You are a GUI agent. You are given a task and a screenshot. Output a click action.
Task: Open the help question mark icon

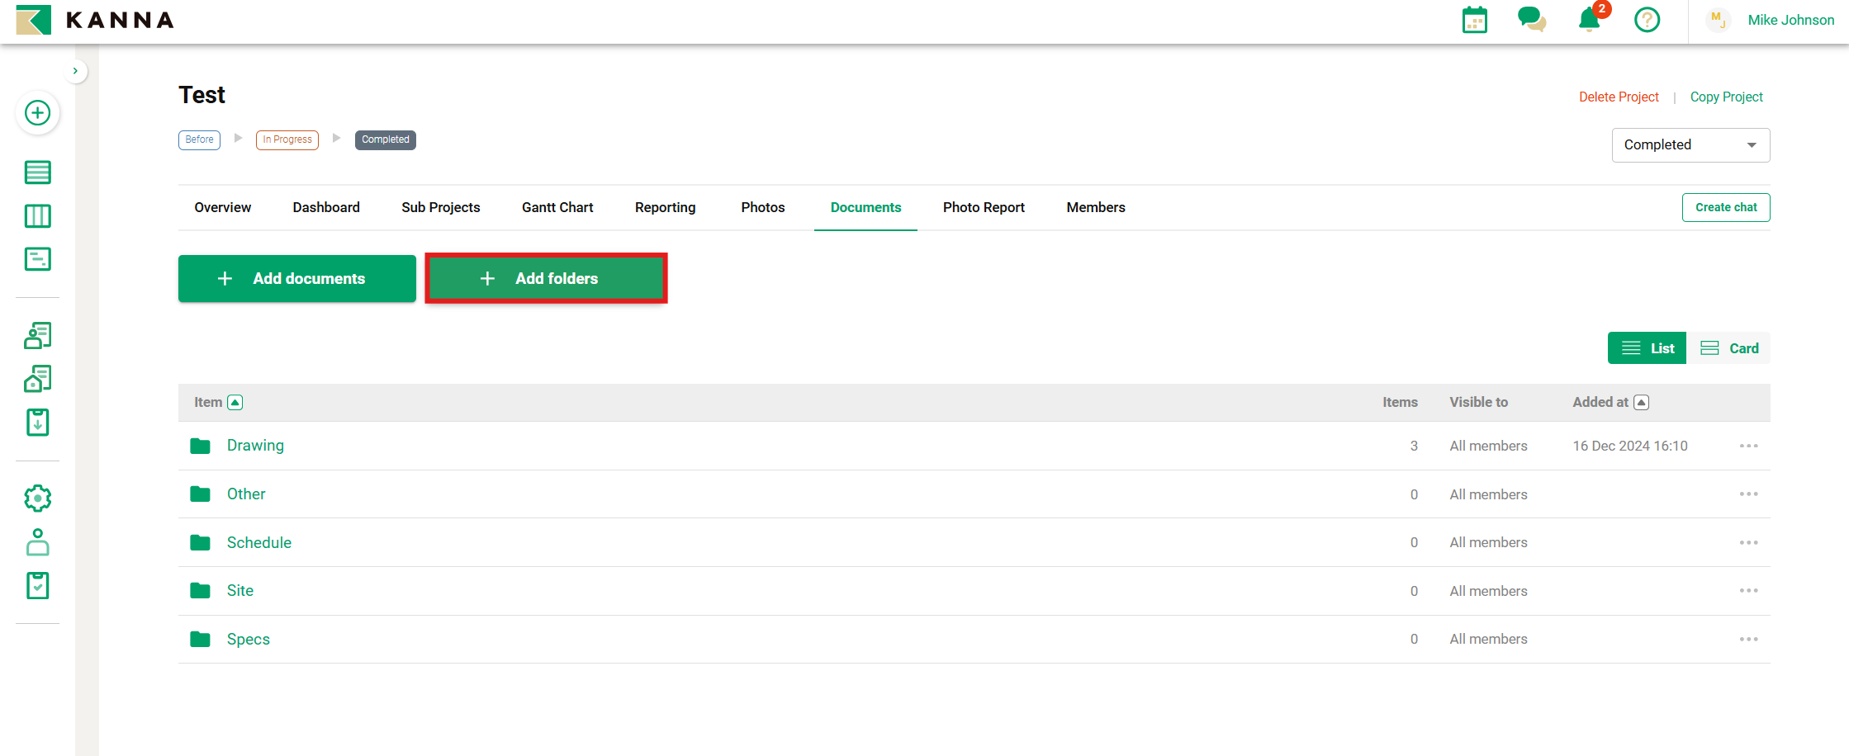1647,20
